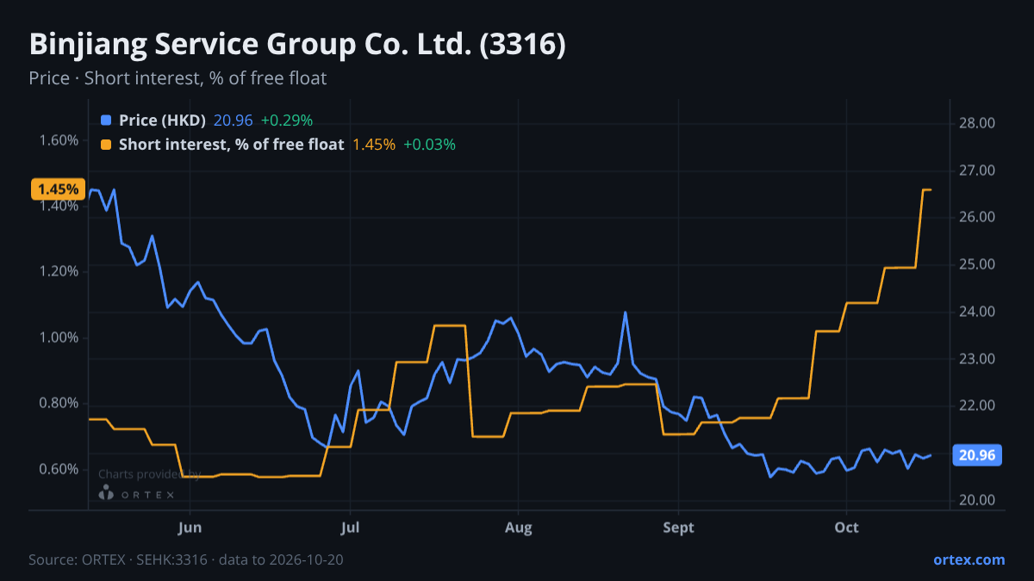Click the 28.00 right axis label

coord(977,123)
